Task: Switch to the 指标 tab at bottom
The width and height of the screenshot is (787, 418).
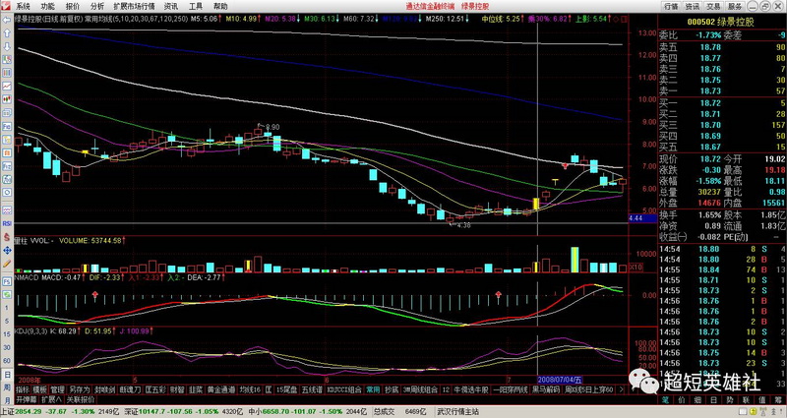Action: tap(8, 389)
